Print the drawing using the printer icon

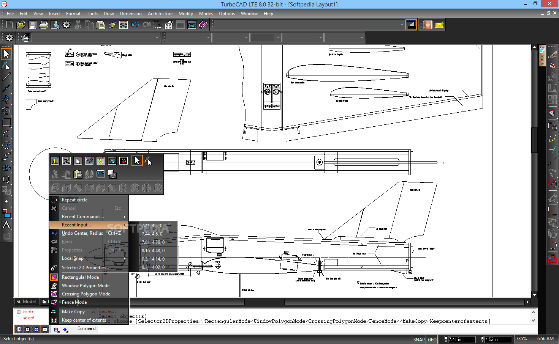click(44, 25)
